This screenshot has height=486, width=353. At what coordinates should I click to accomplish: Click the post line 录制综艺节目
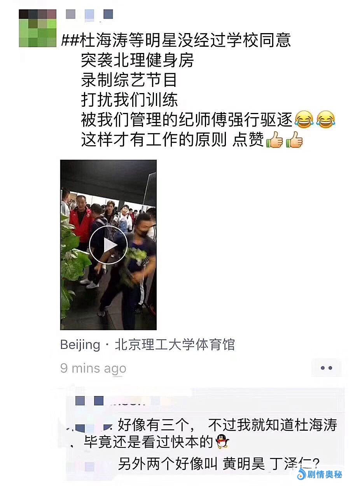pos(129,80)
